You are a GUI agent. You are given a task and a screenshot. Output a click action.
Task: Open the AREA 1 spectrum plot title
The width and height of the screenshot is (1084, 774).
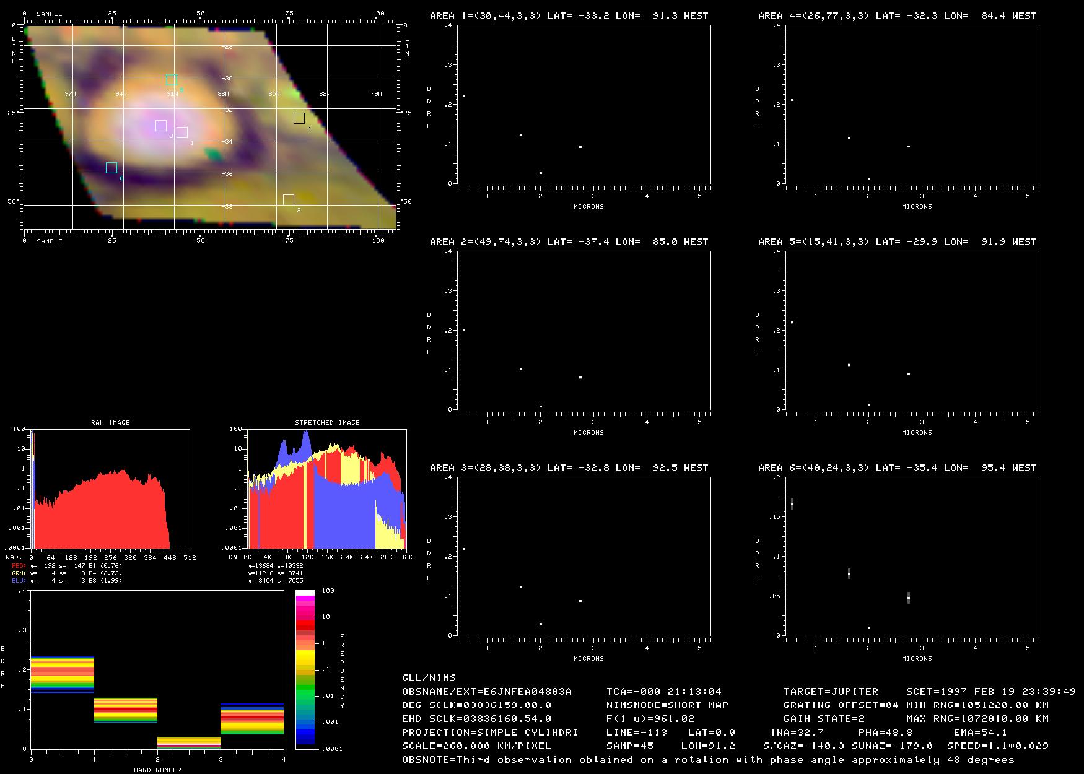point(569,16)
